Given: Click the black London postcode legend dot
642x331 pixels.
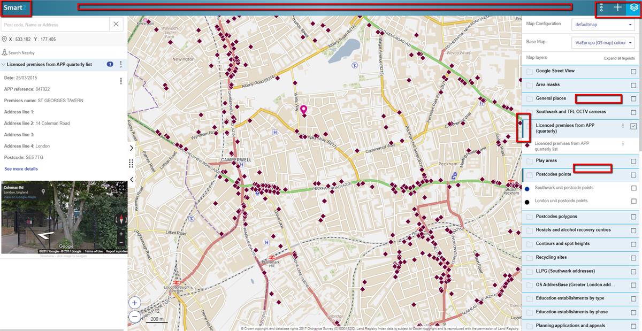Looking at the screenshot, I should 528,202.
